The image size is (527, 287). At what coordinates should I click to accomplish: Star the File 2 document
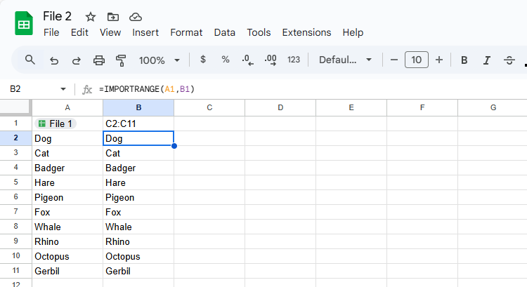91,17
